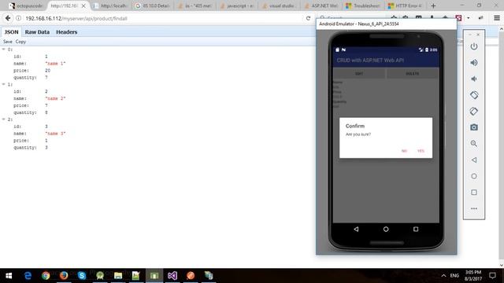Switch to javascript browser tab

(237, 6)
